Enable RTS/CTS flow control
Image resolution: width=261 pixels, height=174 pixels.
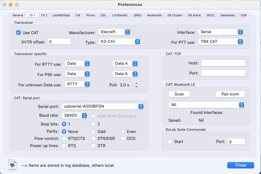coord(64,139)
